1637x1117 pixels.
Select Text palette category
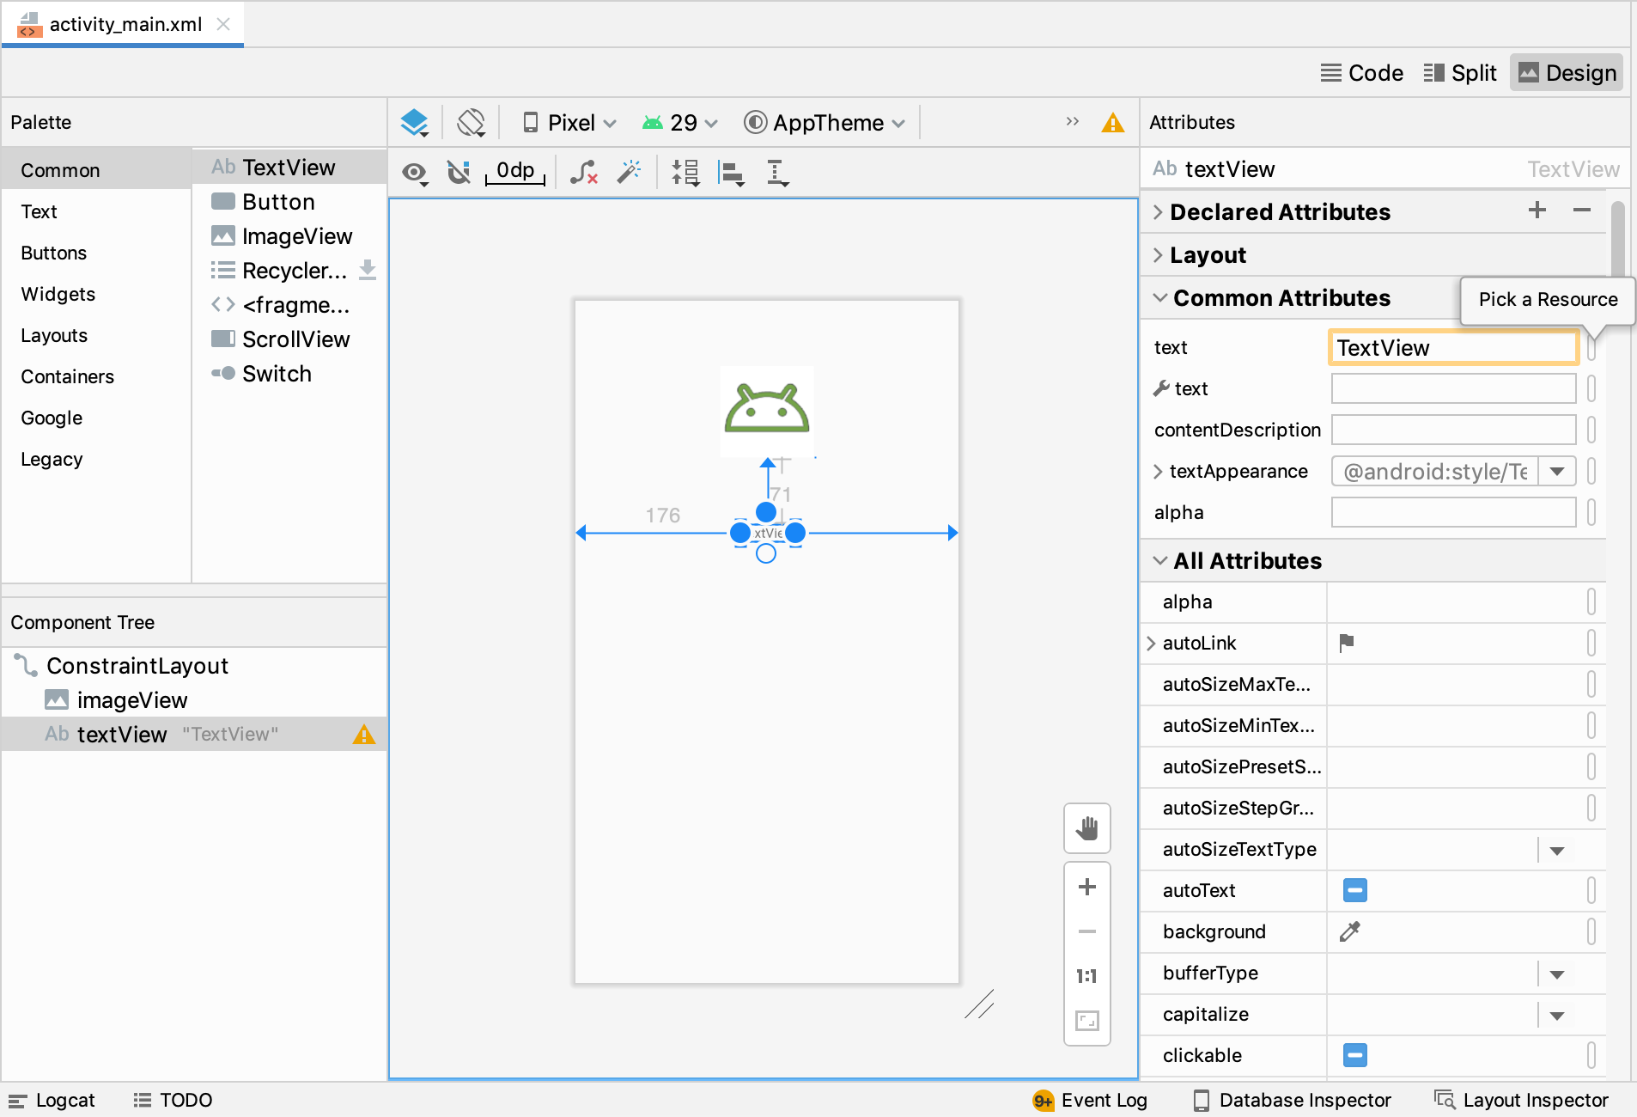(x=39, y=211)
